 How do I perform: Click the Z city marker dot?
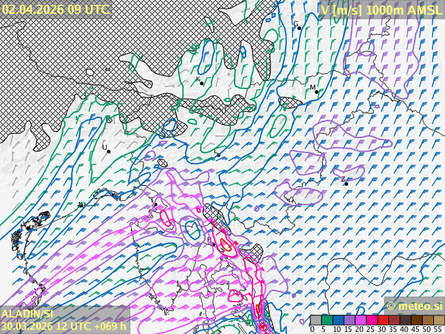[x=346, y=184]
